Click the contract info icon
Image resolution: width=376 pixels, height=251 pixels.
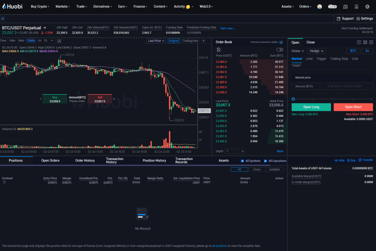pos(359,42)
